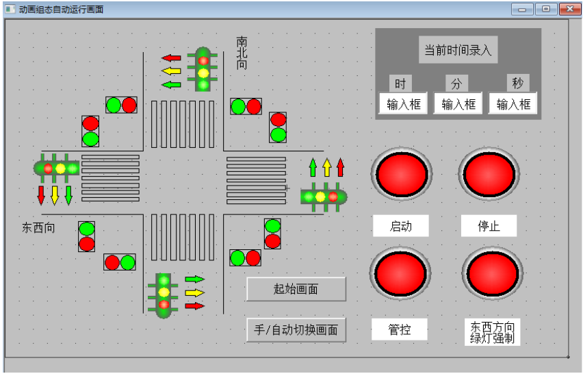Click the yellow downward arrow under the left traffic light
The height and width of the screenshot is (376, 583).
(55, 195)
